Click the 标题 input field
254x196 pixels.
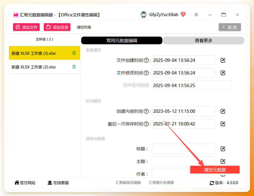coord(183,149)
